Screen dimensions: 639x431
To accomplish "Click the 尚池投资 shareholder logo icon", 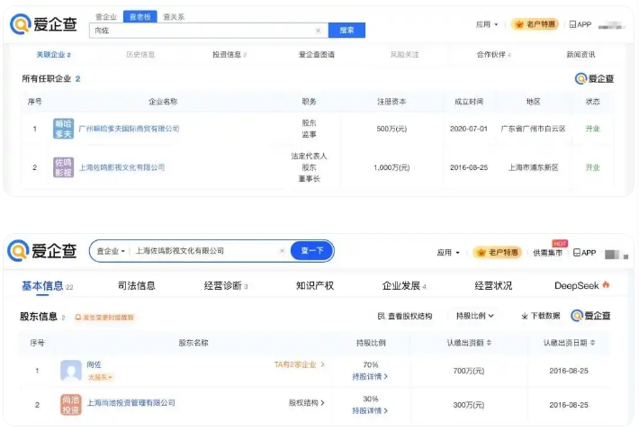I will click(x=70, y=404).
